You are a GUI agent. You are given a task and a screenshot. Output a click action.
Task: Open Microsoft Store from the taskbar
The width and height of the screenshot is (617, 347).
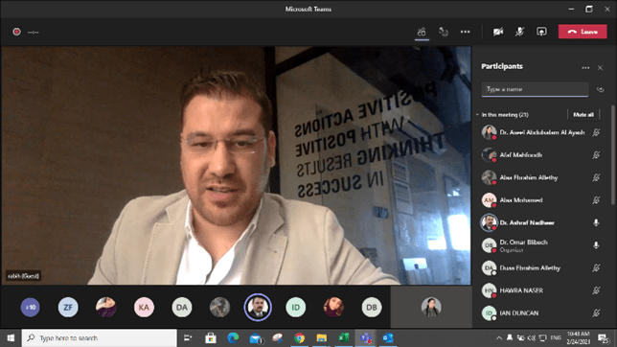pos(211,338)
